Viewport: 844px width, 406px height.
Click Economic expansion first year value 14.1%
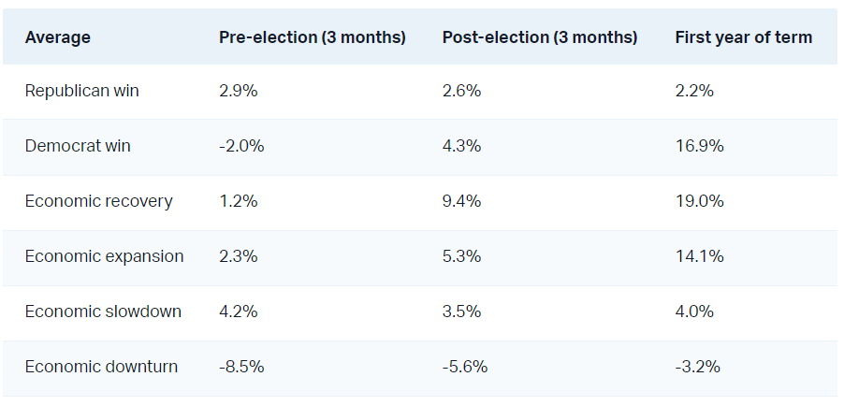tap(699, 256)
